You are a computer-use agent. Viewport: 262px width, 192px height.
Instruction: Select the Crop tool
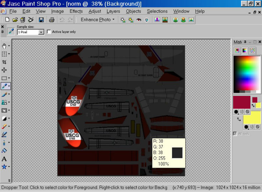4,62
